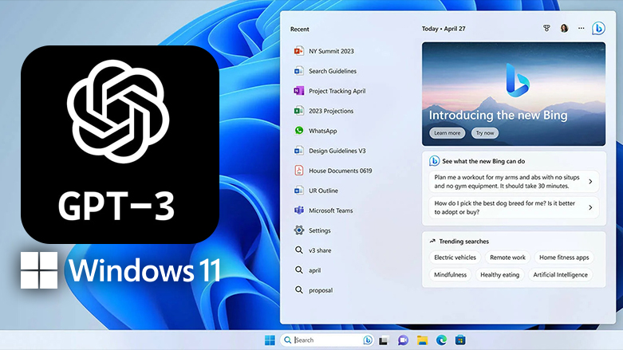Click the Learn more button
Image resolution: width=623 pixels, height=350 pixels.
[x=447, y=133]
